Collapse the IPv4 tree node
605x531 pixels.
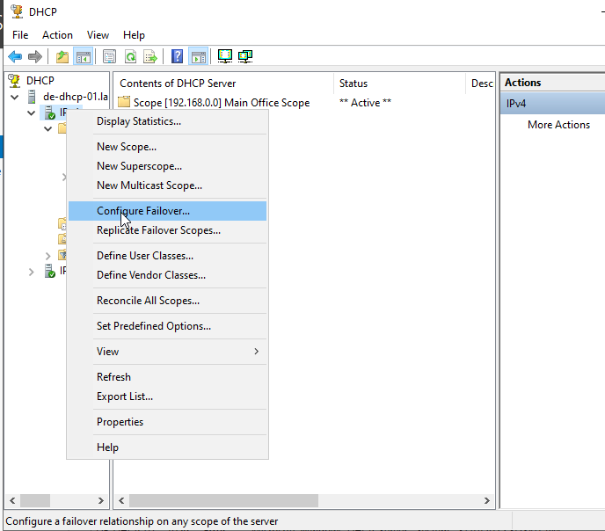click(32, 113)
